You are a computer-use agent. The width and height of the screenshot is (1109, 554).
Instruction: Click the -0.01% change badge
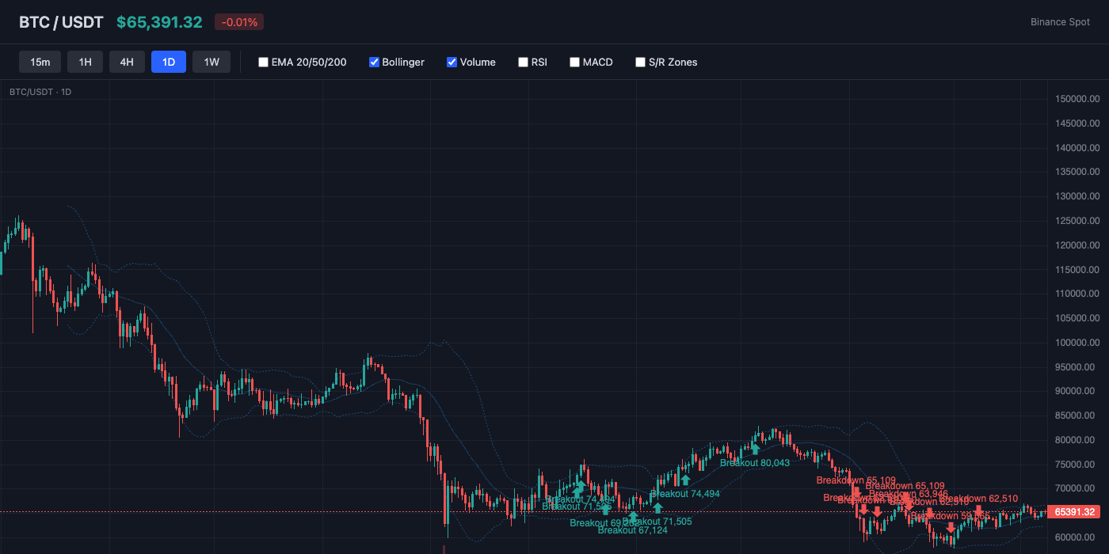point(239,22)
